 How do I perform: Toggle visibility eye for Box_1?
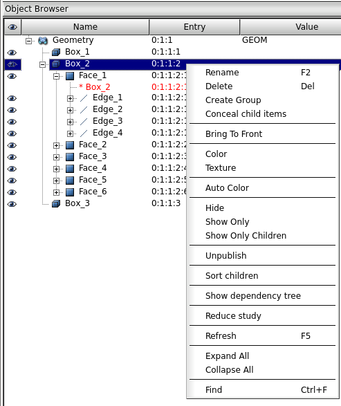[x=12, y=53]
